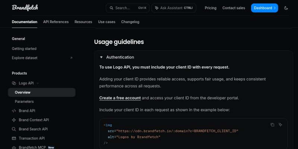Copy the code block contents
The image size is (298, 149).
(x=272, y=125)
